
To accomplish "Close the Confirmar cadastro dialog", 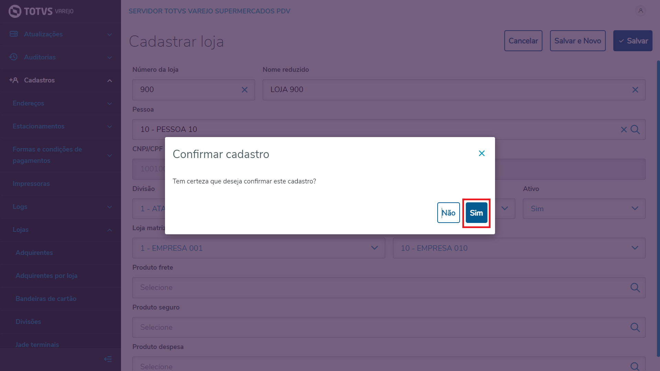I will (x=482, y=154).
